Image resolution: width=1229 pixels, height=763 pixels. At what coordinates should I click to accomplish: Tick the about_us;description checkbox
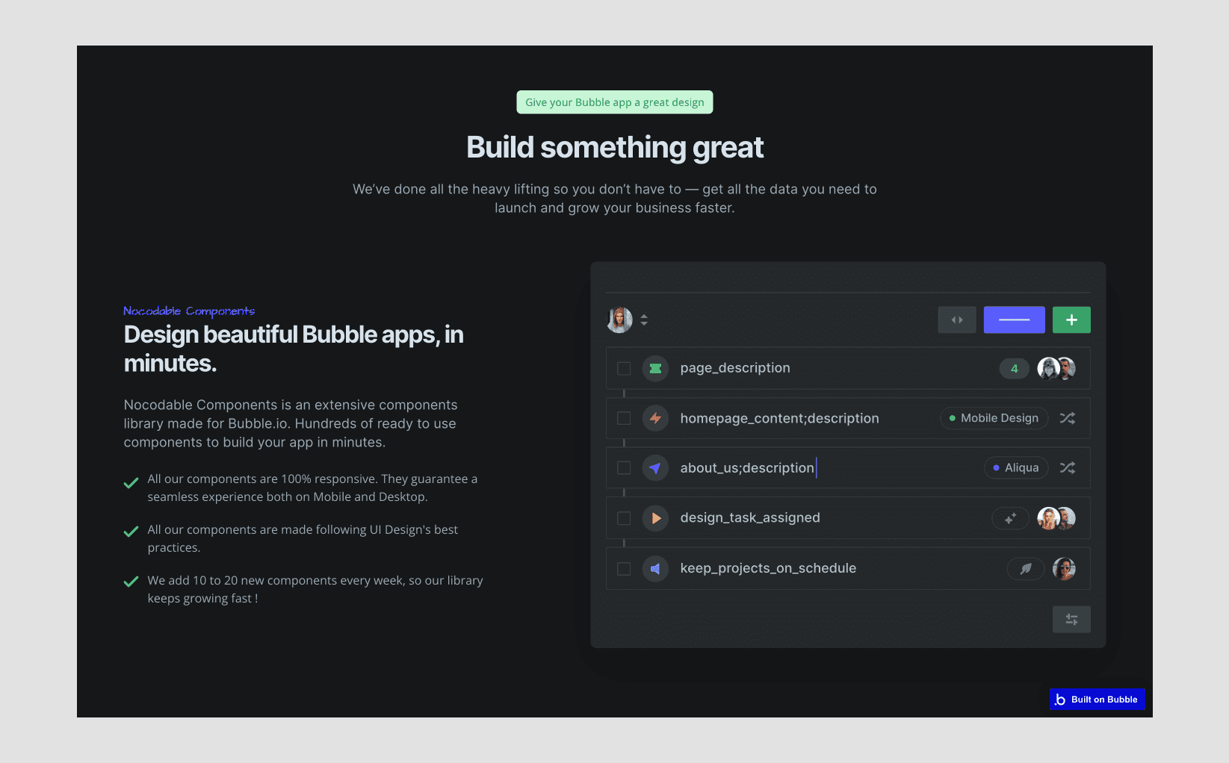(624, 468)
